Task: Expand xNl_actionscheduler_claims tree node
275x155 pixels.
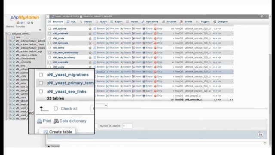Action: (x=10, y=44)
